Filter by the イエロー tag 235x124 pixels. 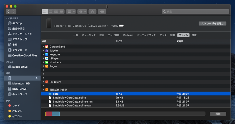pyautogui.click(x=22, y=116)
